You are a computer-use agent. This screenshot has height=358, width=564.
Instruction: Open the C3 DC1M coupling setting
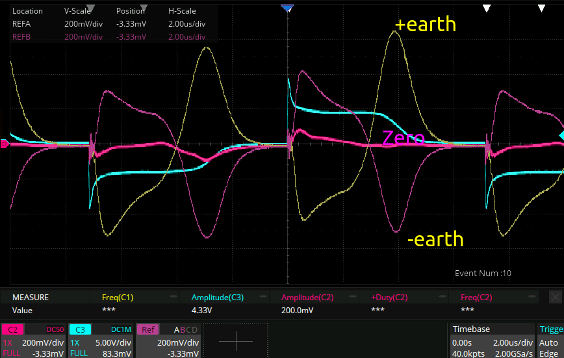(120, 329)
